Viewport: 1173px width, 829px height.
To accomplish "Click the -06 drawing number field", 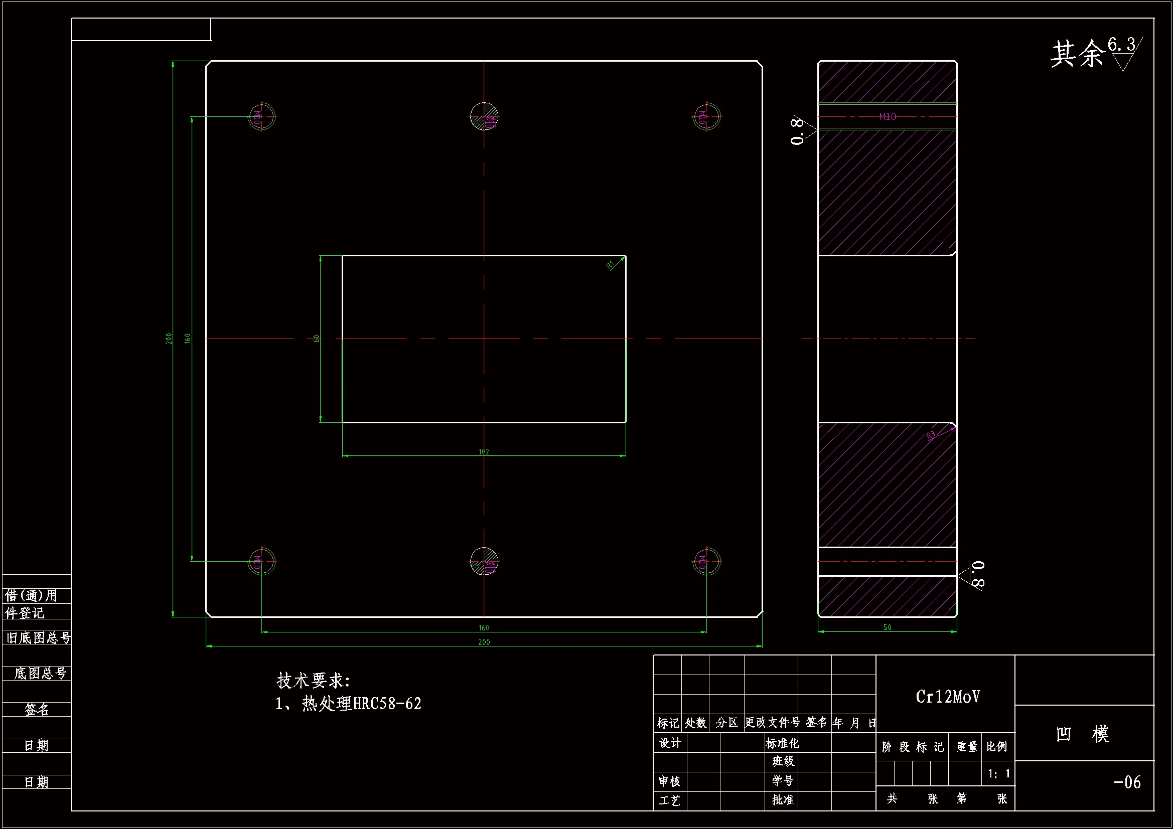I will click(x=1126, y=782).
